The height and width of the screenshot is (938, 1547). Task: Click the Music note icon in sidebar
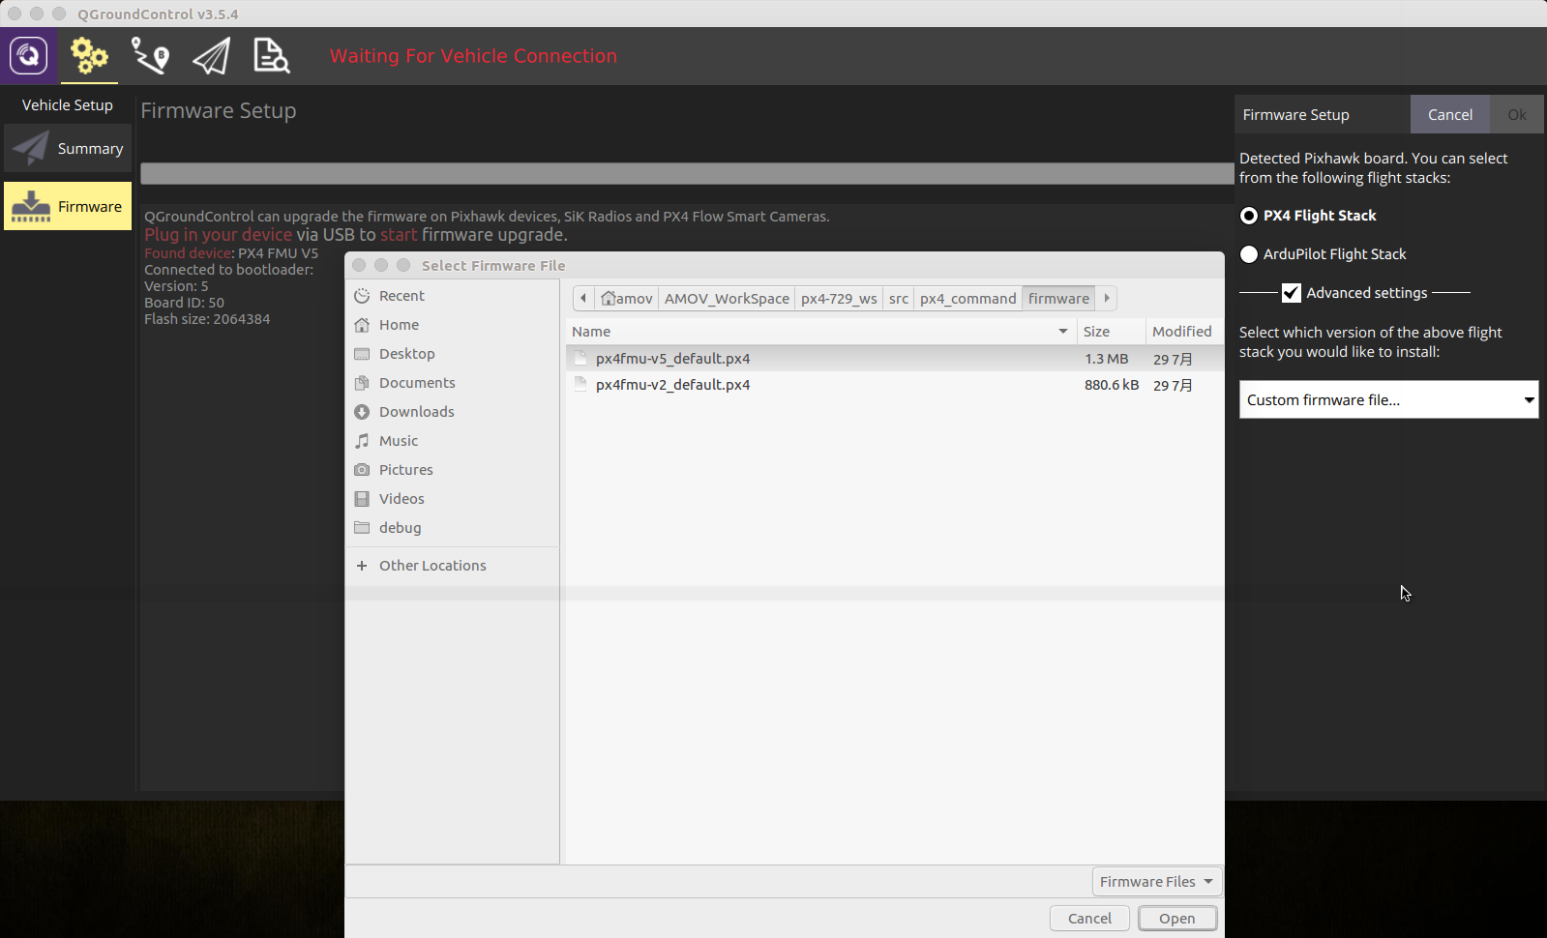pos(362,441)
